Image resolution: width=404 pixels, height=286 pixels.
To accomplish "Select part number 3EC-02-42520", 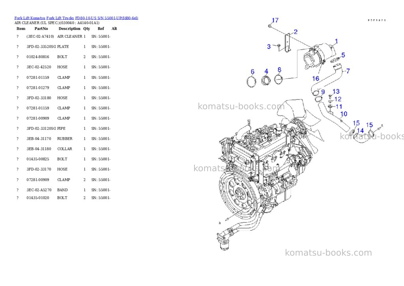I will tap(39, 67).
